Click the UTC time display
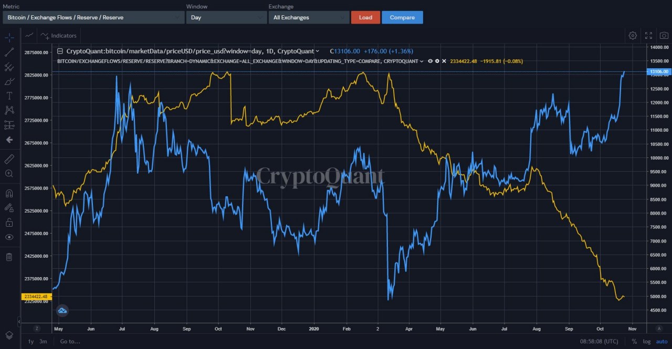 point(598,341)
